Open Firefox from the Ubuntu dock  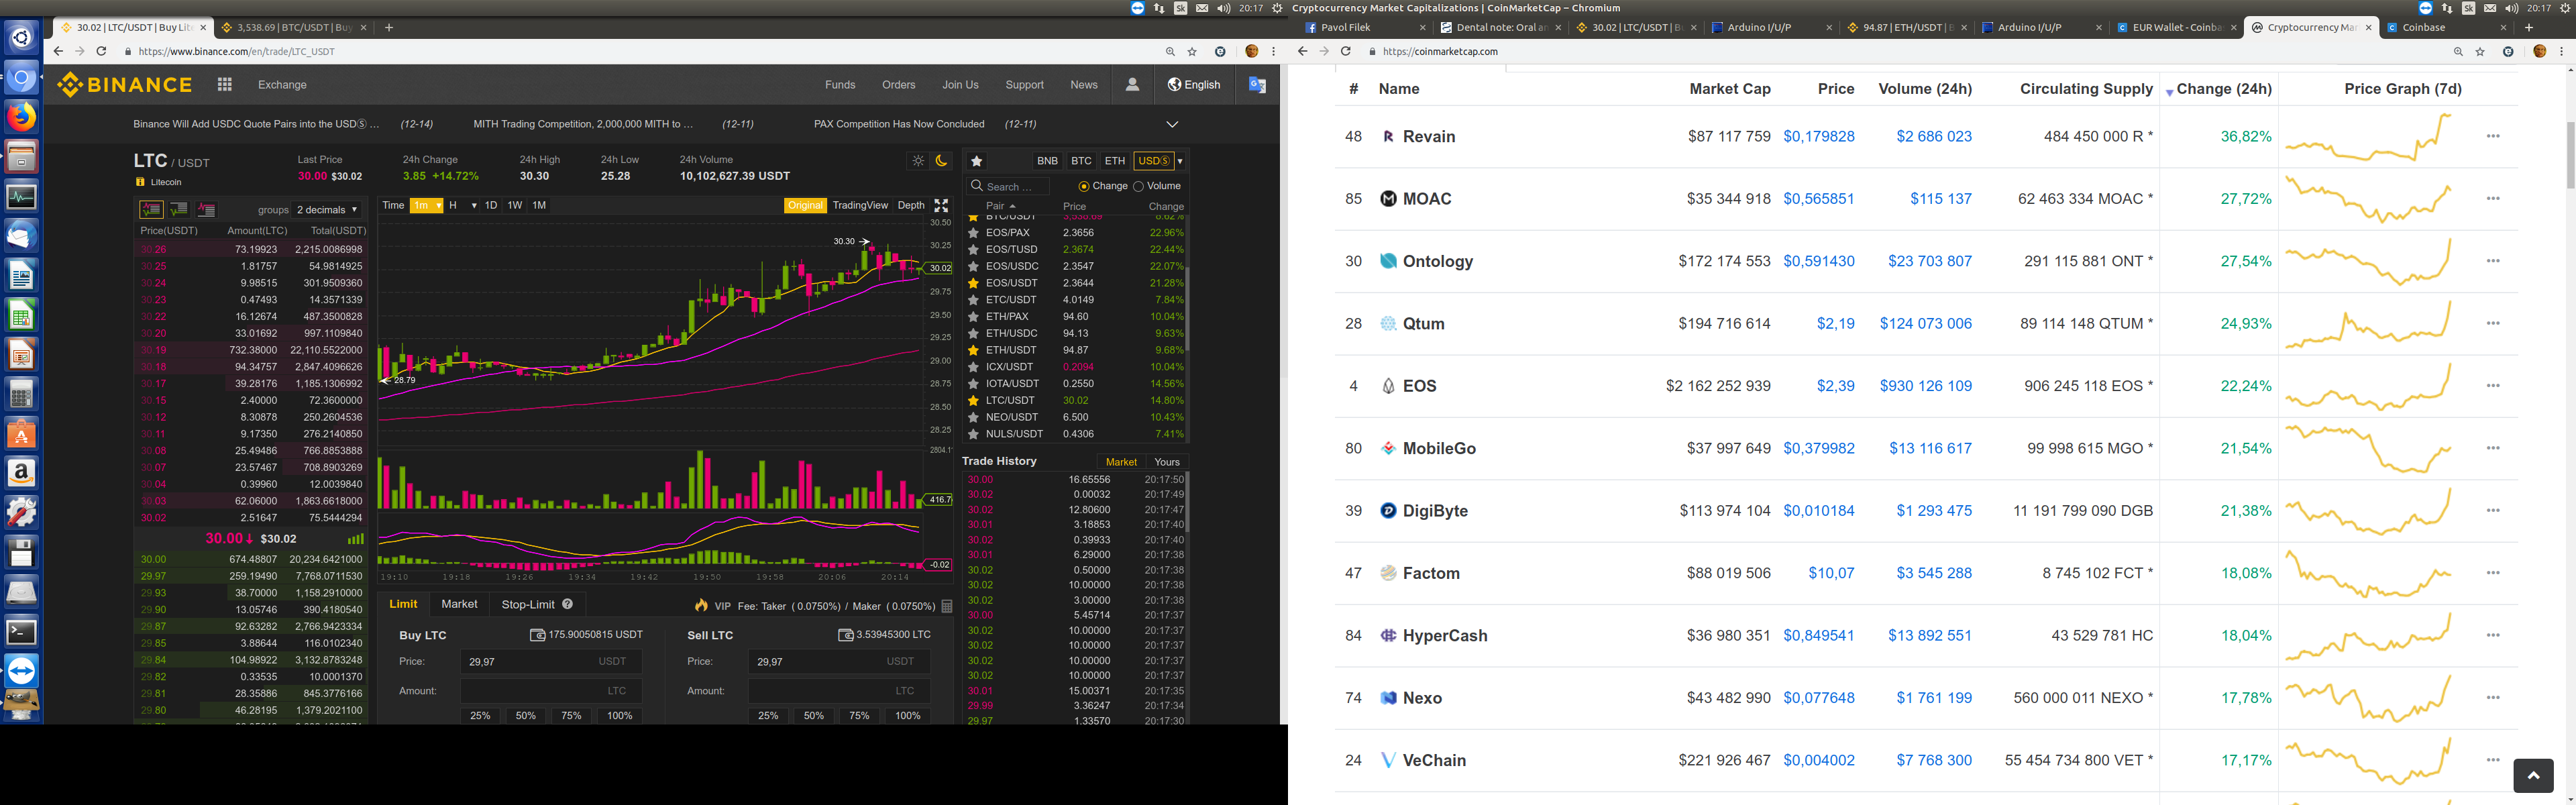pyautogui.click(x=21, y=117)
